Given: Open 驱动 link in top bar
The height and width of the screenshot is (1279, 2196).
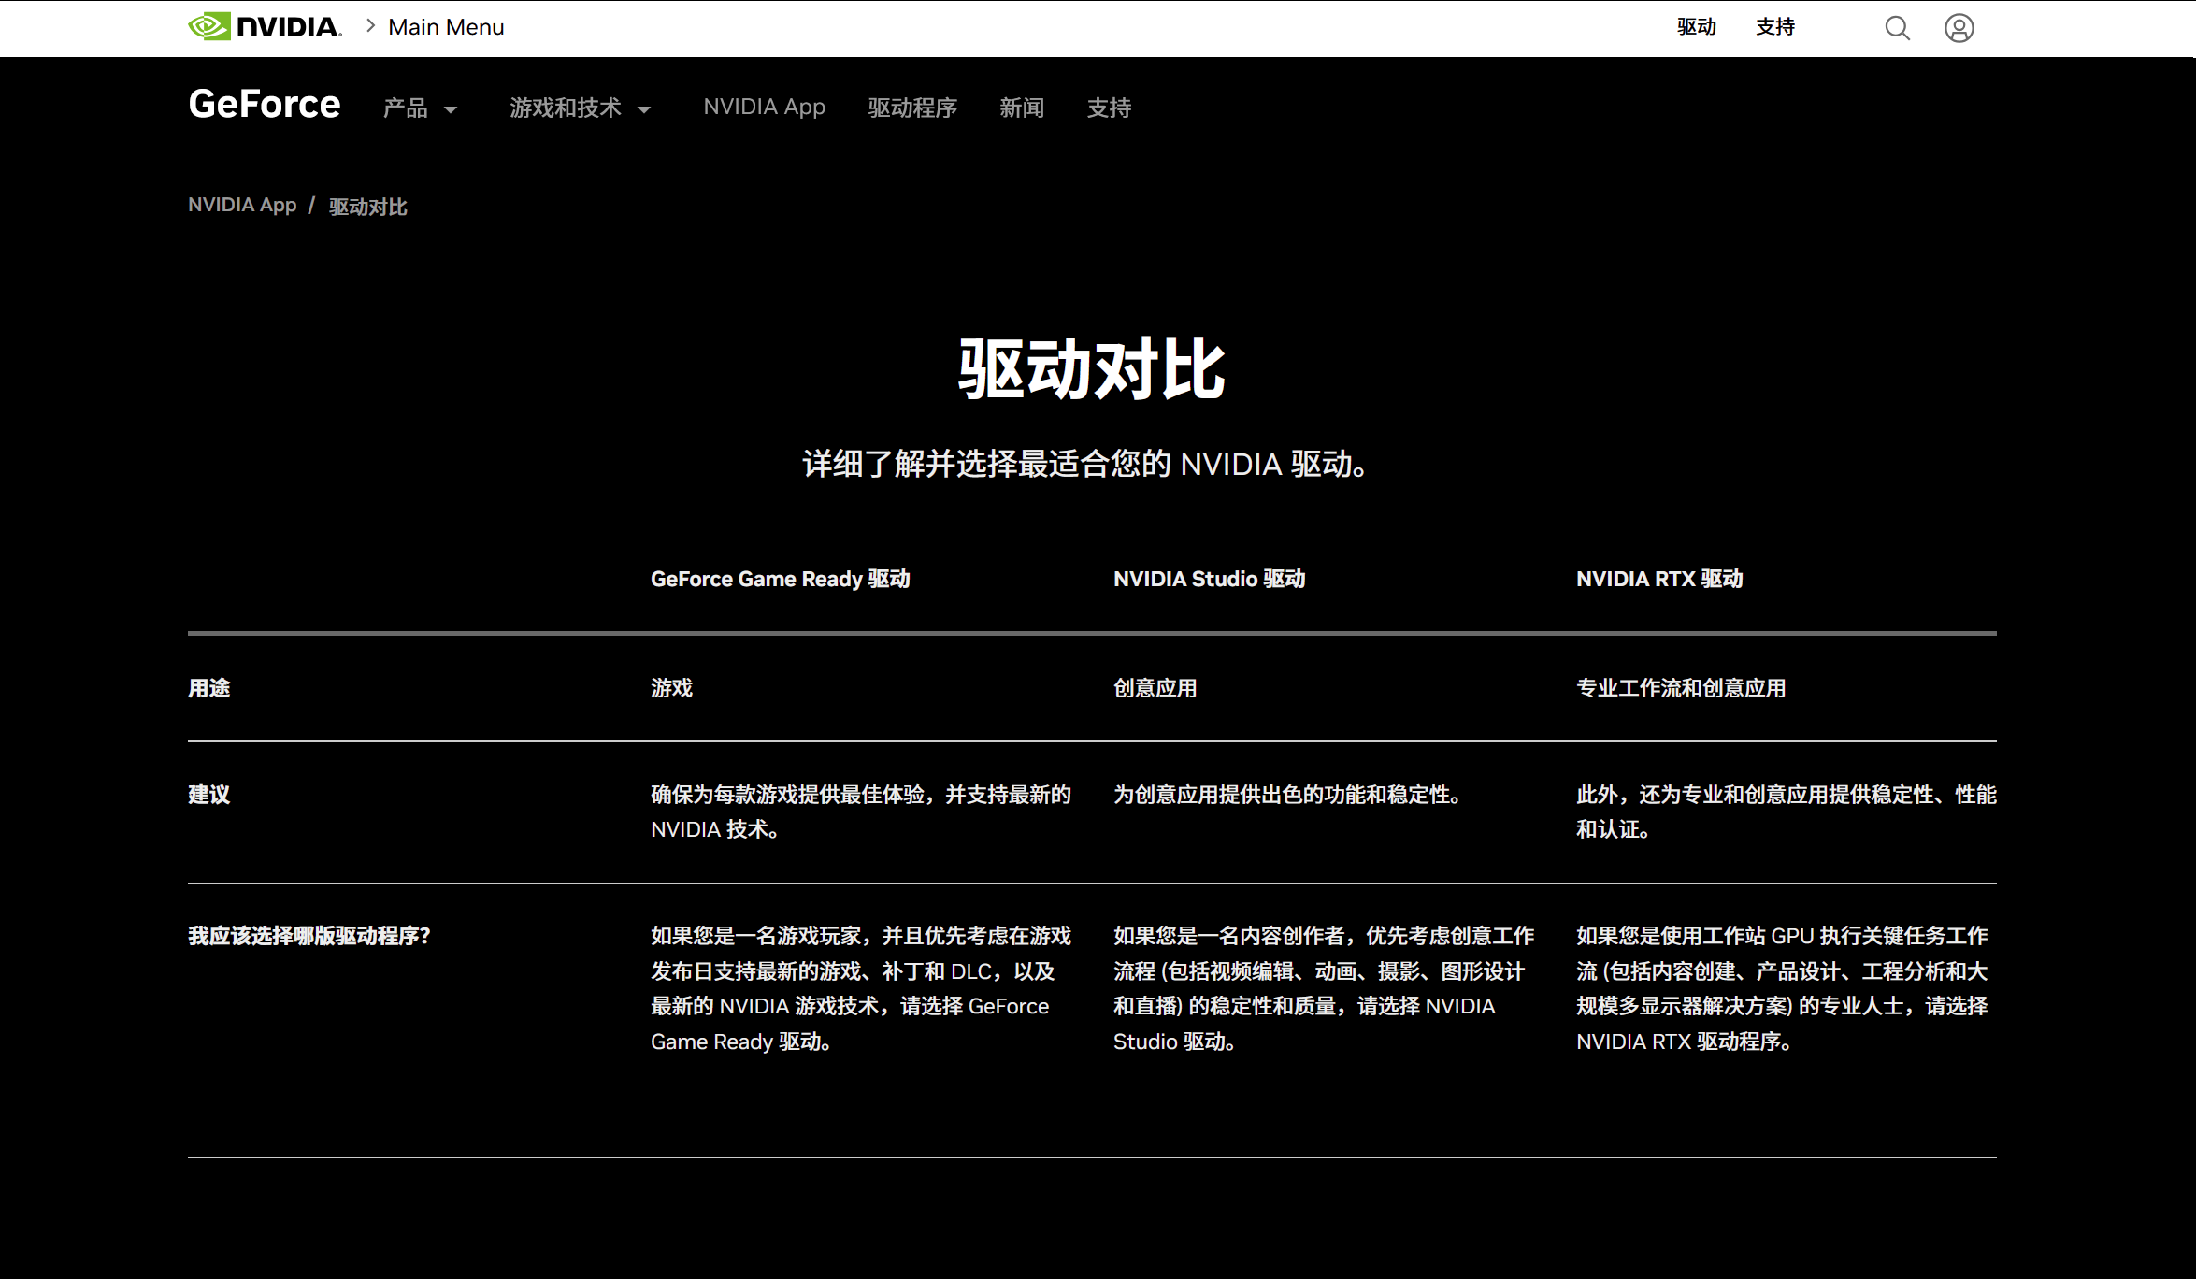Looking at the screenshot, I should (x=1696, y=27).
